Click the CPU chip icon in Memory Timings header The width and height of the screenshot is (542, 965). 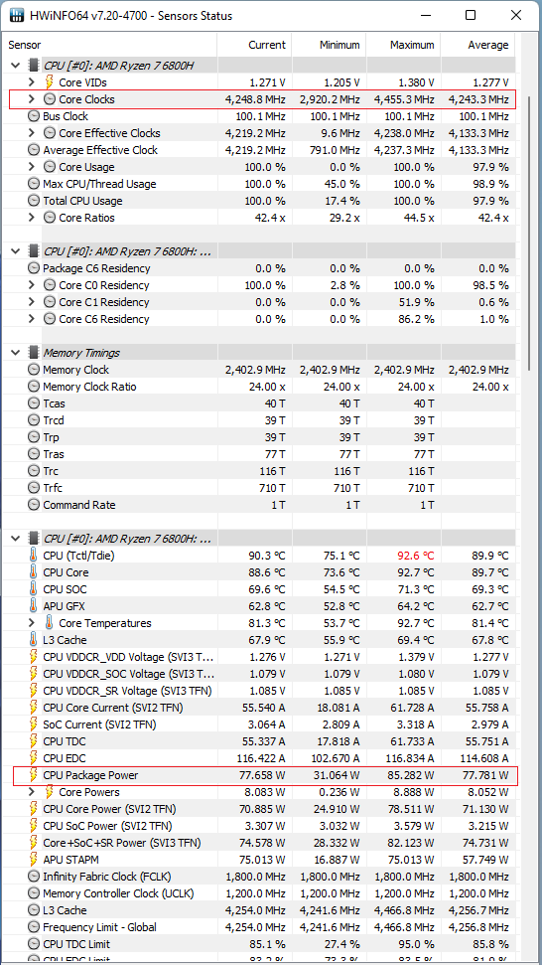(33, 353)
